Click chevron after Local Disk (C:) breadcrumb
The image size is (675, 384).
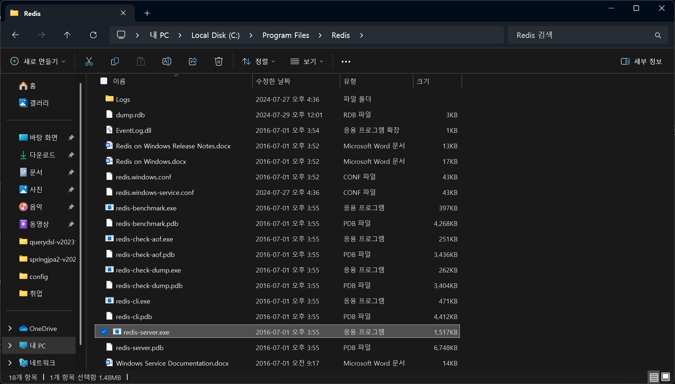[x=251, y=35]
